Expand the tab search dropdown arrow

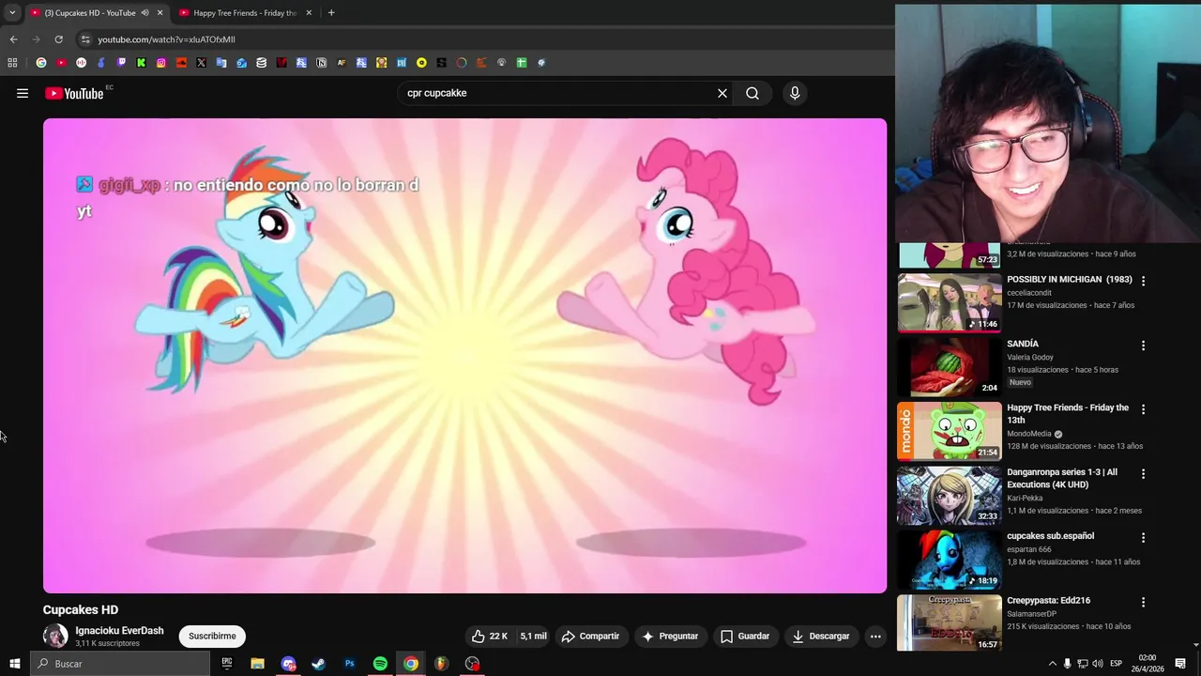(x=12, y=13)
